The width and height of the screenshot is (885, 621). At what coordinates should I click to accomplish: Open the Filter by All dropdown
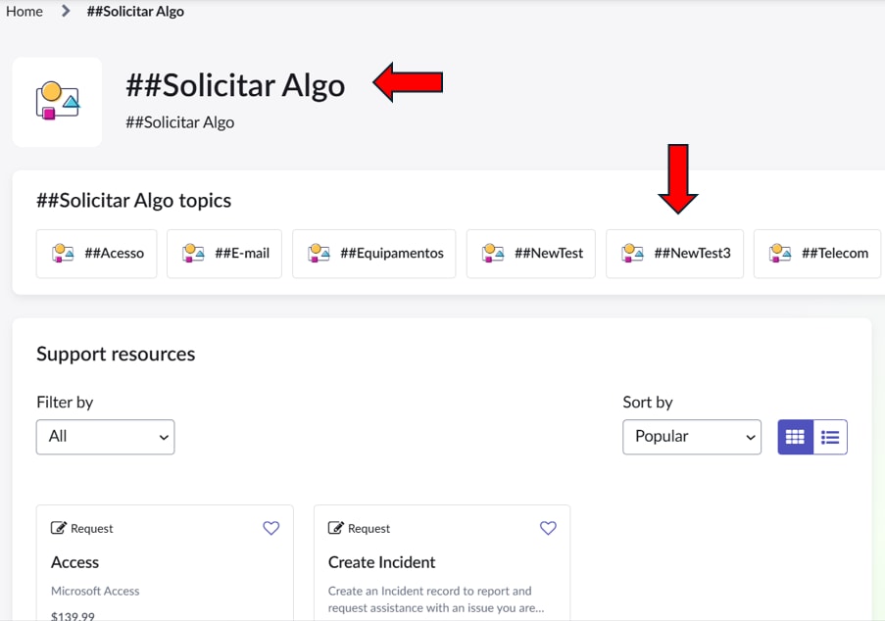point(106,437)
